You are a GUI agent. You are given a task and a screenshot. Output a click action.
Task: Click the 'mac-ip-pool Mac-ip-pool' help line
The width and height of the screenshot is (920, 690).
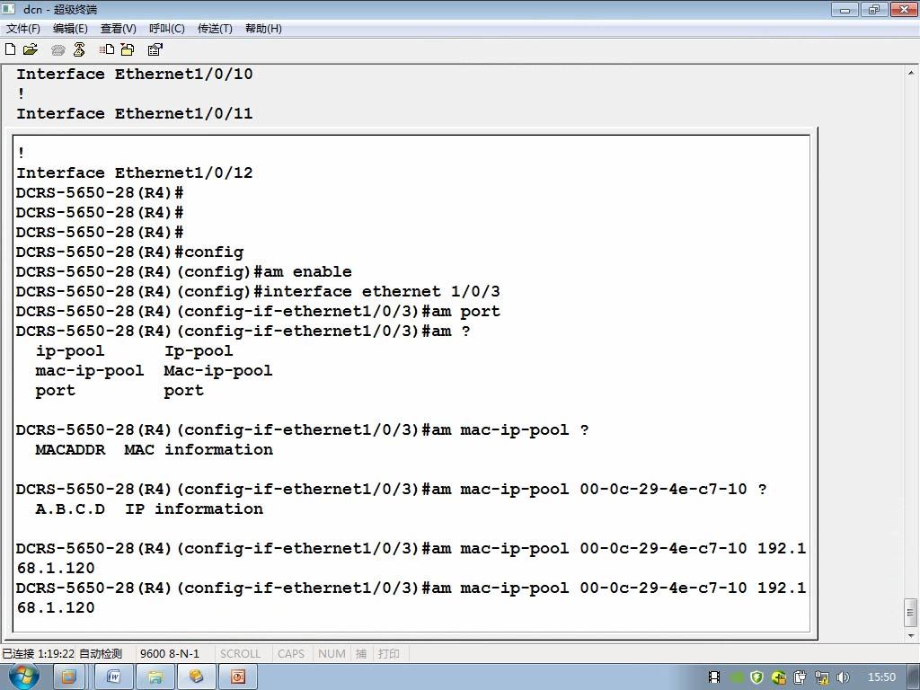[154, 371]
